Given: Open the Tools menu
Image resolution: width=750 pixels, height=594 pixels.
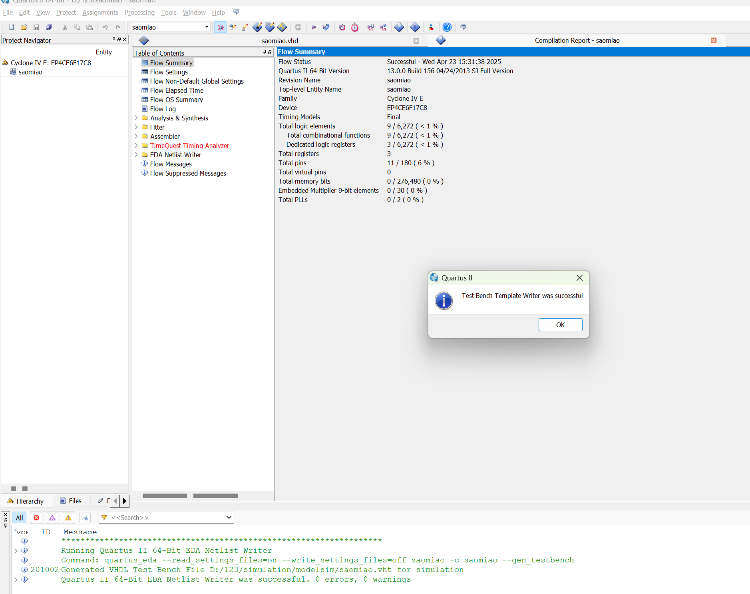Looking at the screenshot, I should pyautogui.click(x=169, y=12).
